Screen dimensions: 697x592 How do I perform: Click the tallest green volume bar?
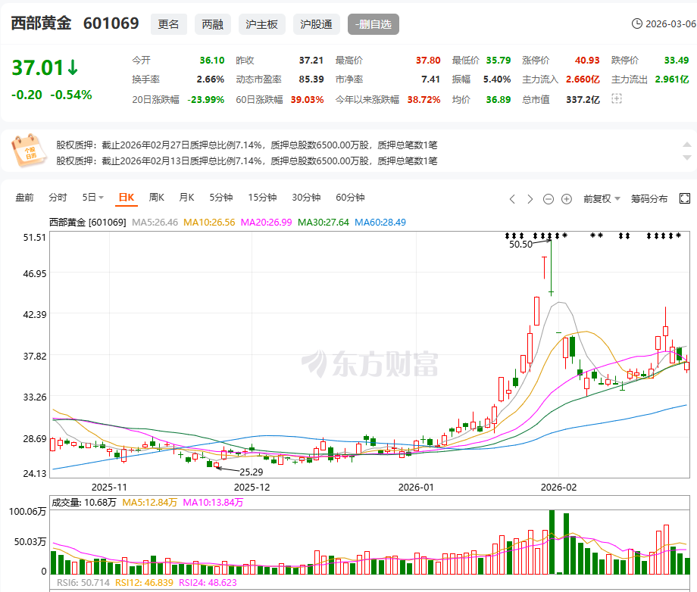tap(552, 542)
